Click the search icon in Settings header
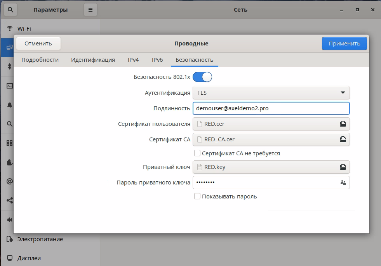The width and height of the screenshot is (381, 266). (10, 10)
